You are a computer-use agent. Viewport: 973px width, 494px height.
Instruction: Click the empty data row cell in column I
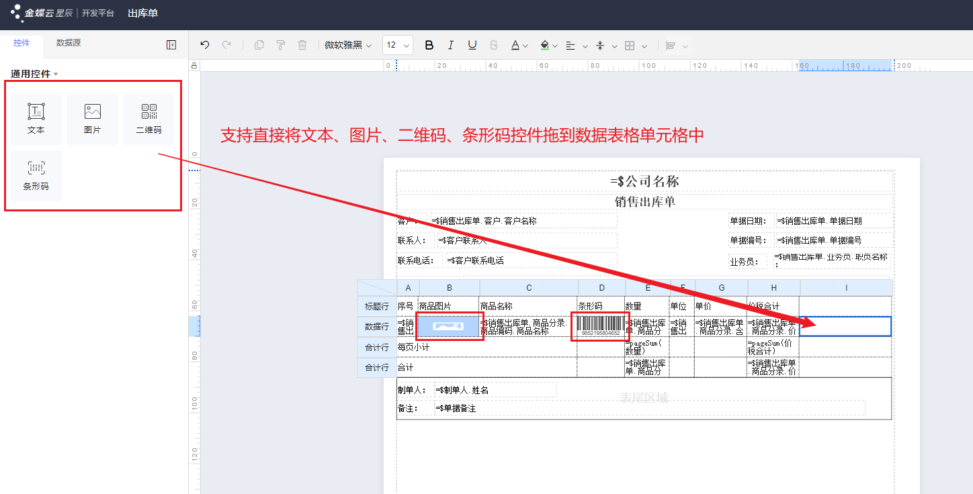[x=845, y=326]
